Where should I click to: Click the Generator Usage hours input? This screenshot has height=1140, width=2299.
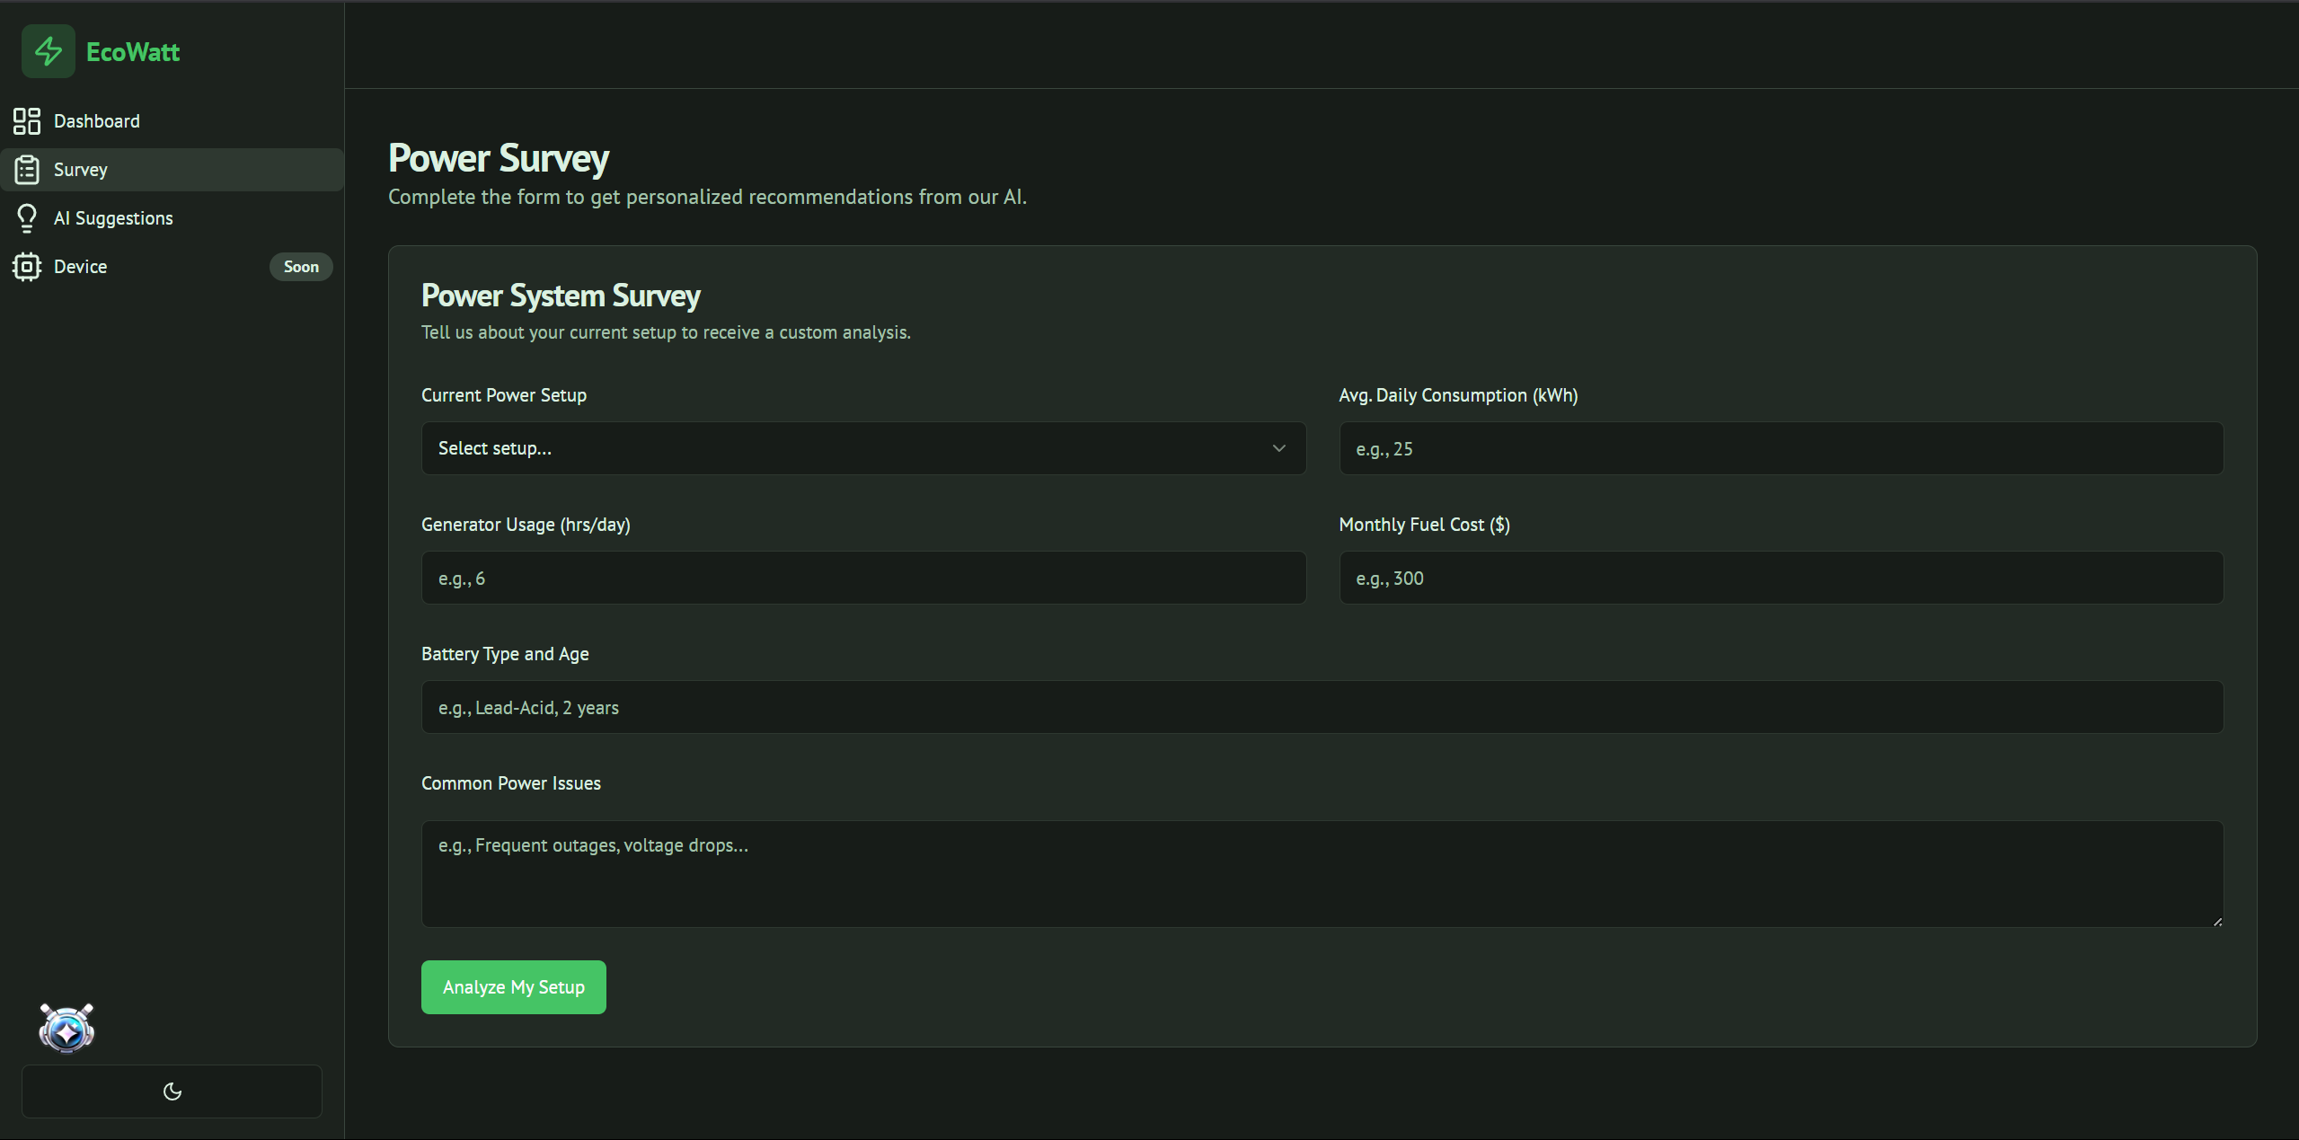pyautogui.click(x=862, y=578)
